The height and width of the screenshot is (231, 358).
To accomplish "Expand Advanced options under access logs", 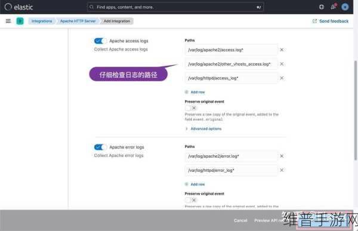I will [x=203, y=129].
